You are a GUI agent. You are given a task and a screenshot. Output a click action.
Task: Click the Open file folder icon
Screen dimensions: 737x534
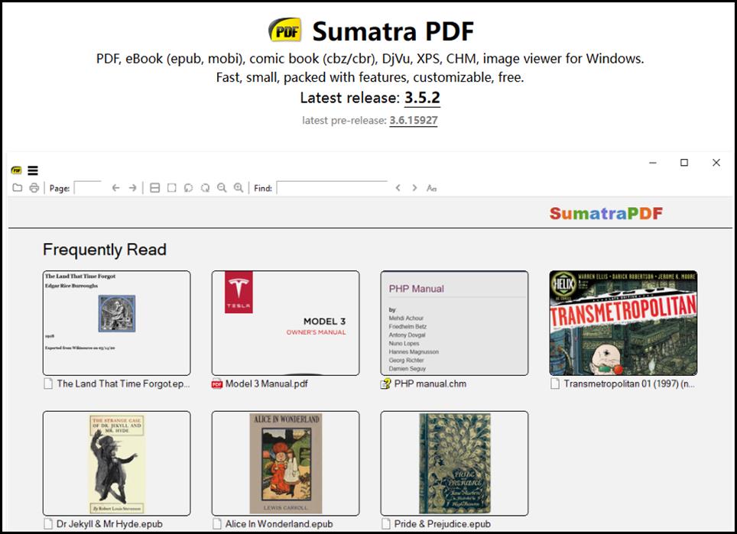point(18,188)
